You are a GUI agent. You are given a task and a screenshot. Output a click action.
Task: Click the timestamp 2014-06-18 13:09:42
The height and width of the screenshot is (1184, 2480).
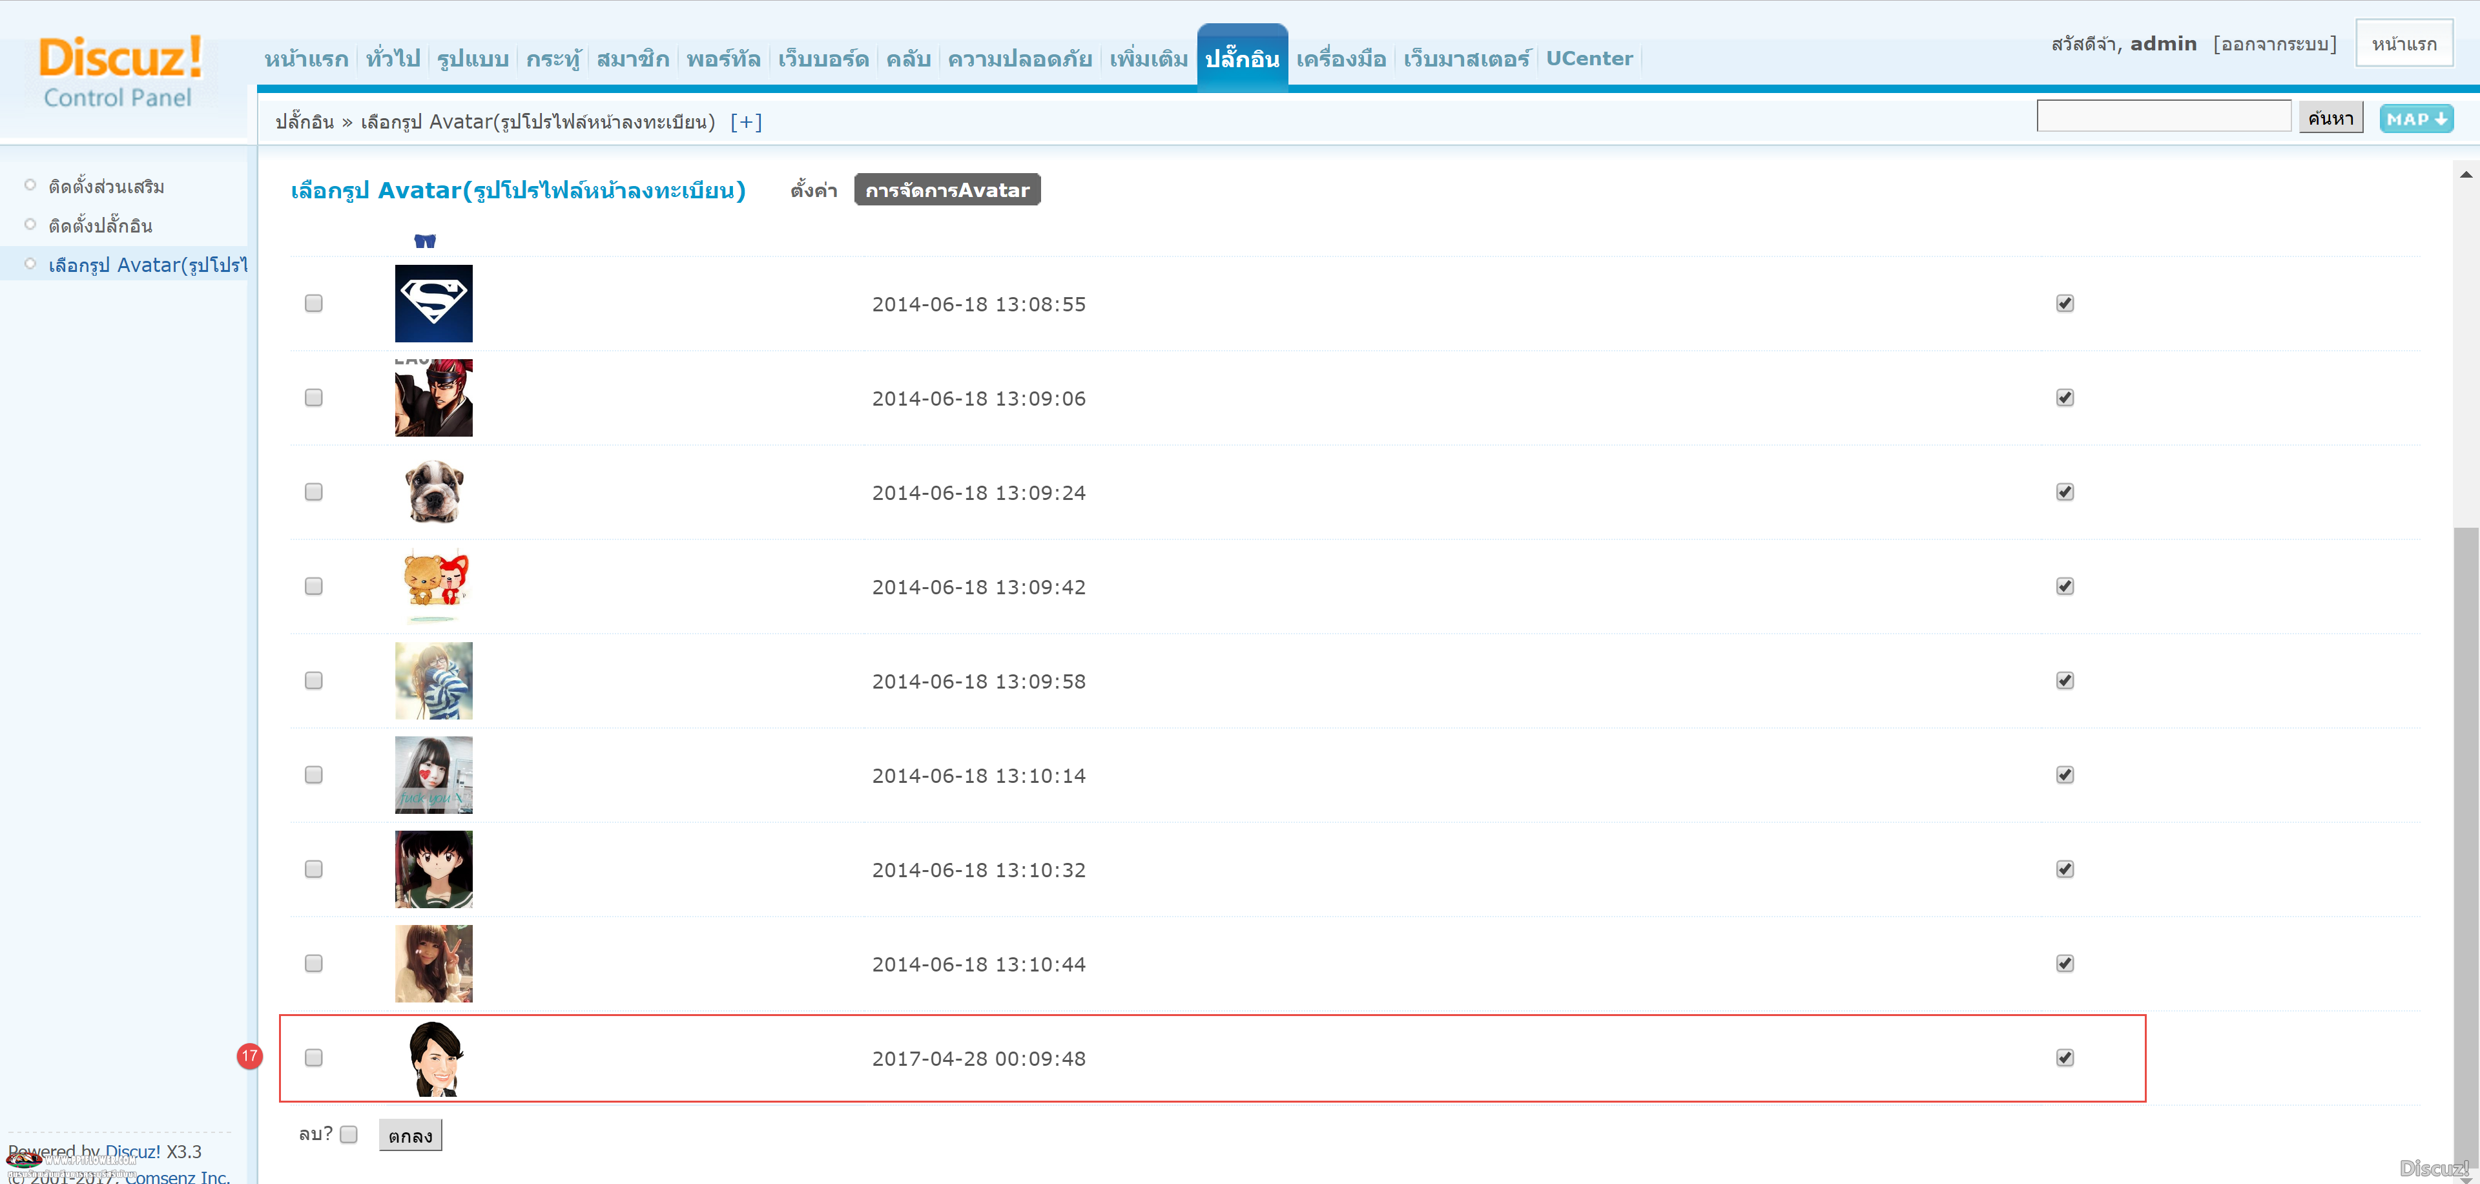point(979,587)
